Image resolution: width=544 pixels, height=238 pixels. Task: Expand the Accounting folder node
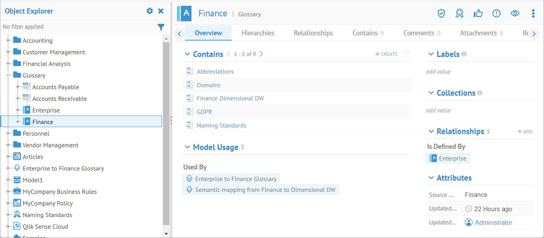(x=8, y=40)
